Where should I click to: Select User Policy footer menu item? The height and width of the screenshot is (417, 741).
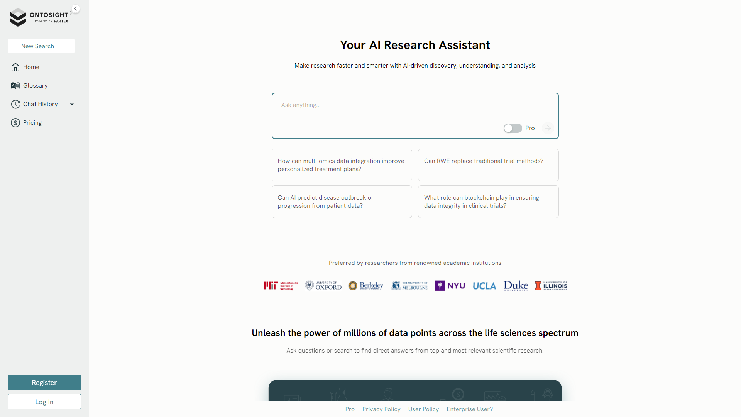pos(423,409)
